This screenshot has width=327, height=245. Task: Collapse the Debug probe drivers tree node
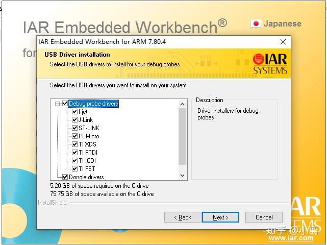57,104
